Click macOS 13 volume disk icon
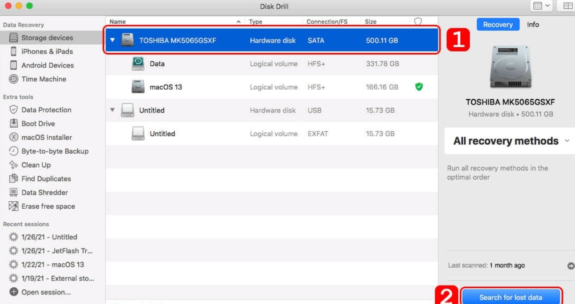Viewport: 575px width, 304px height. (138, 87)
